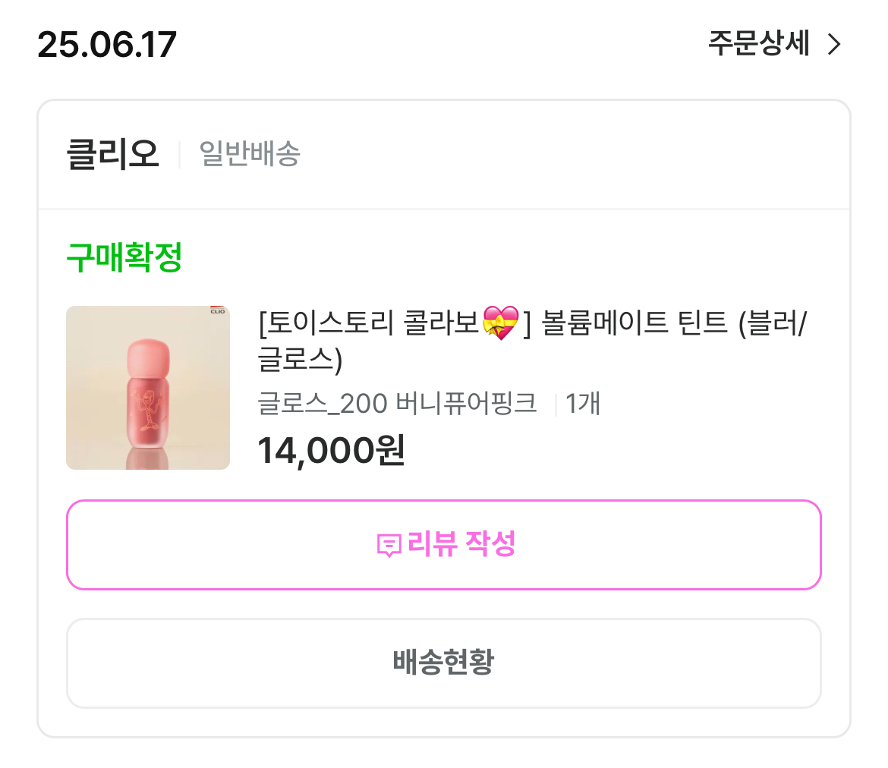The height and width of the screenshot is (768, 888).
Task: Tap the speech bubble icon in 리뷰 작성
Action: click(389, 546)
